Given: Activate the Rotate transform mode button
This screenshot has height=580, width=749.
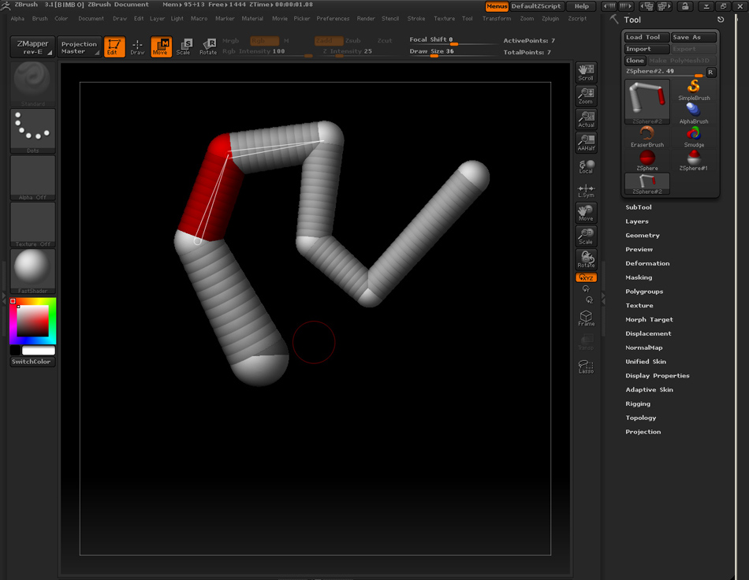Looking at the screenshot, I should coord(208,46).
